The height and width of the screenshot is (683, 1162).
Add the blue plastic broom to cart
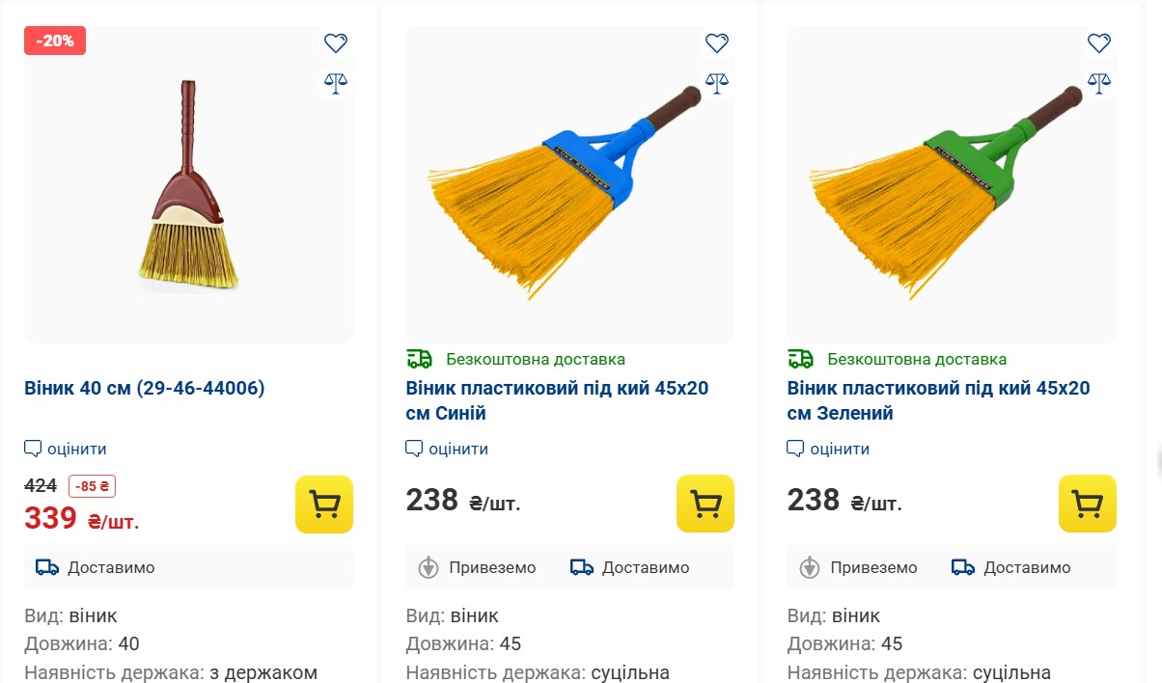click(x=705, y=504)
